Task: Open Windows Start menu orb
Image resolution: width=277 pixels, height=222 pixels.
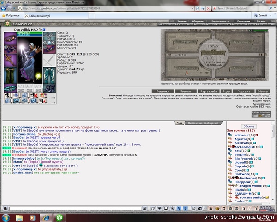Action: 6,217
